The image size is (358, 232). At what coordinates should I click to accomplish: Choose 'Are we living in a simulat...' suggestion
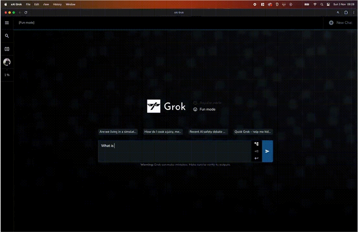tap(118, 132)
